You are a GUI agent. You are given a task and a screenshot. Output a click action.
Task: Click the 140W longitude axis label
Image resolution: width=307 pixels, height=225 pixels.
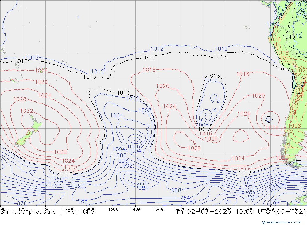[136, 209]
